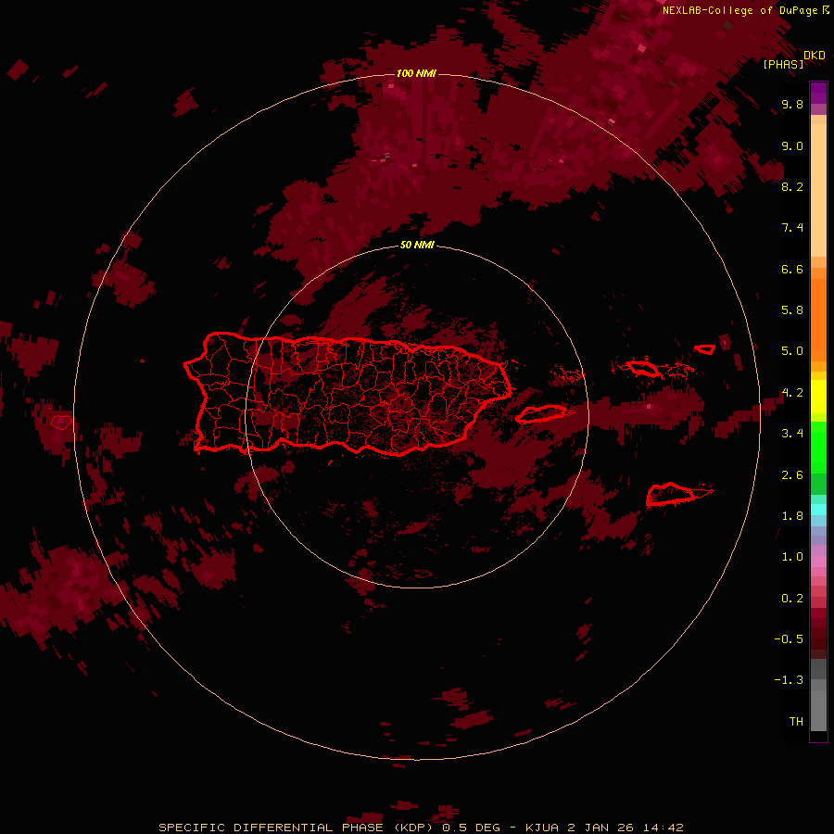Click the 3.4 value on color scale
Viewport: 834px width, 834px height.
click(792, 434)
